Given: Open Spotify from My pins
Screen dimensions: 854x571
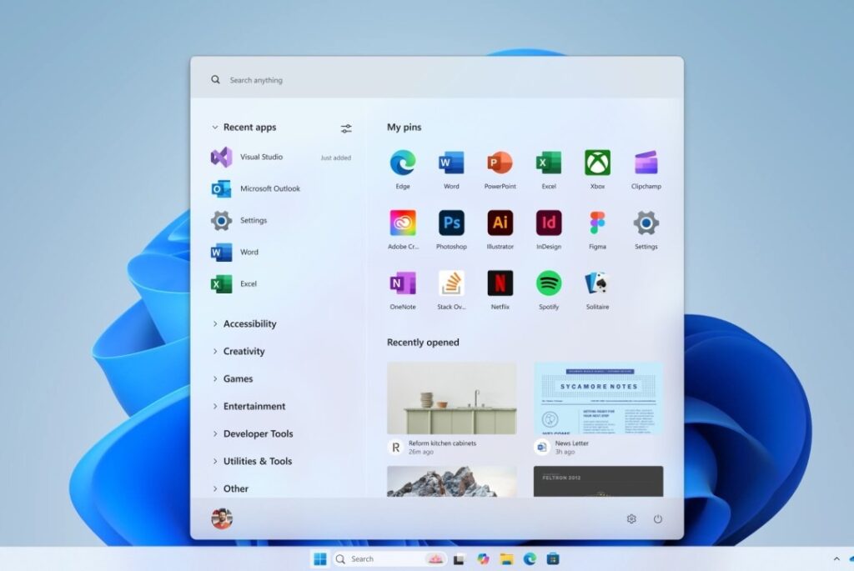Looking at the screenshot, I should tap(549, 285).
